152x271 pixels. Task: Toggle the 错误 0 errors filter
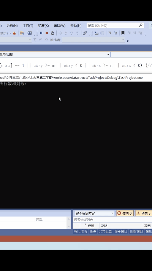(125, 213)
